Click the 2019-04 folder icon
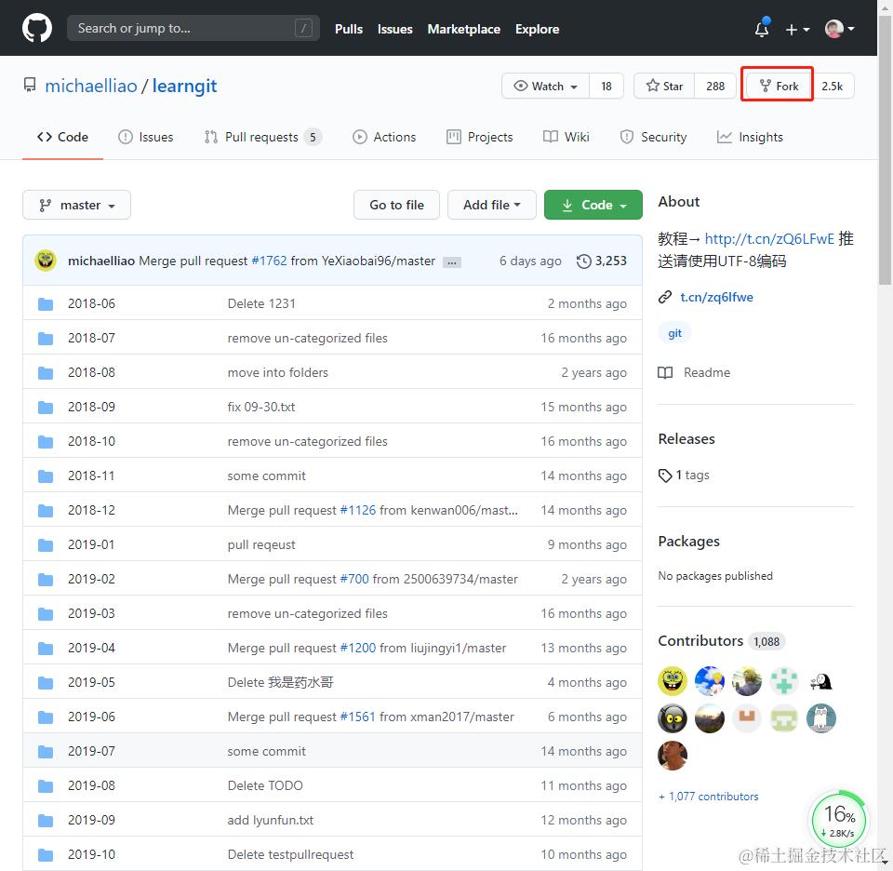The width and height of the screenshot is (893, 871). pos(46,649)
